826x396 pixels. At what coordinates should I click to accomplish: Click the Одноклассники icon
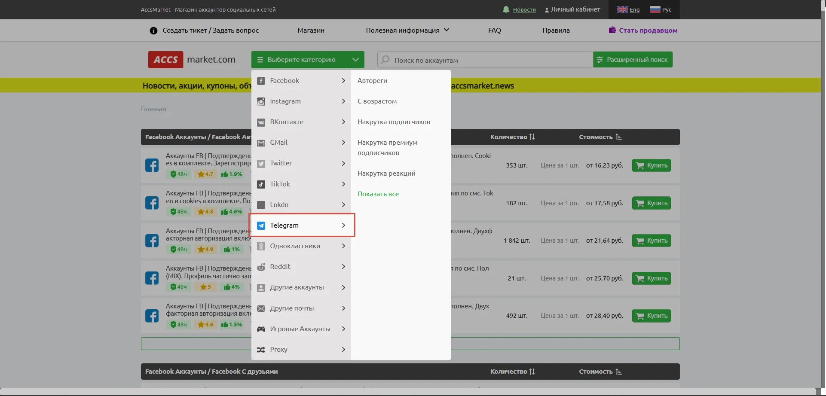[x=261, y=246]
